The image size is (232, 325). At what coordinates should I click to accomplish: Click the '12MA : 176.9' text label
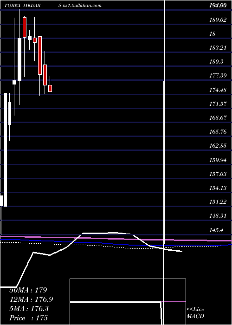(x=31, y=299)
